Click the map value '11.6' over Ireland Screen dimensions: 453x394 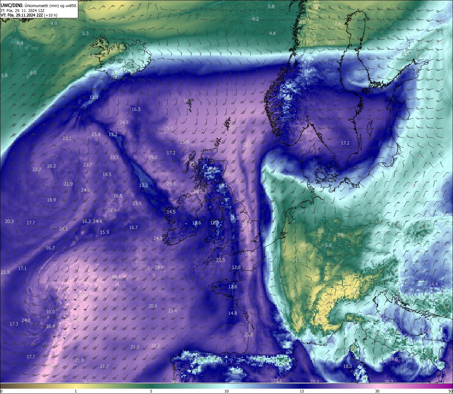coord(196,223)
